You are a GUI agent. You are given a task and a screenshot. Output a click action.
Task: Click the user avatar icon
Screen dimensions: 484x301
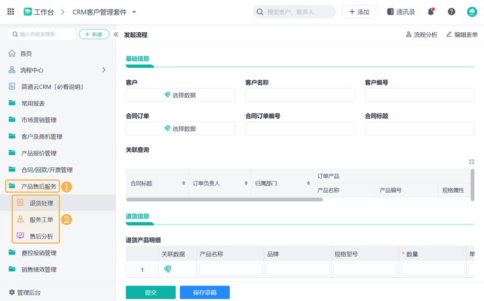(x=472, y=12)
